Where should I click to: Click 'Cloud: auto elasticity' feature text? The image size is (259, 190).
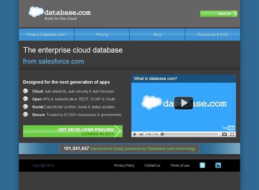coord(73,91)
